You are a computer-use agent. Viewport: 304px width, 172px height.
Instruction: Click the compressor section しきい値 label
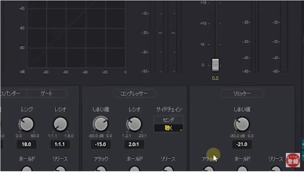pyautogui.click(x=101, y=109)
